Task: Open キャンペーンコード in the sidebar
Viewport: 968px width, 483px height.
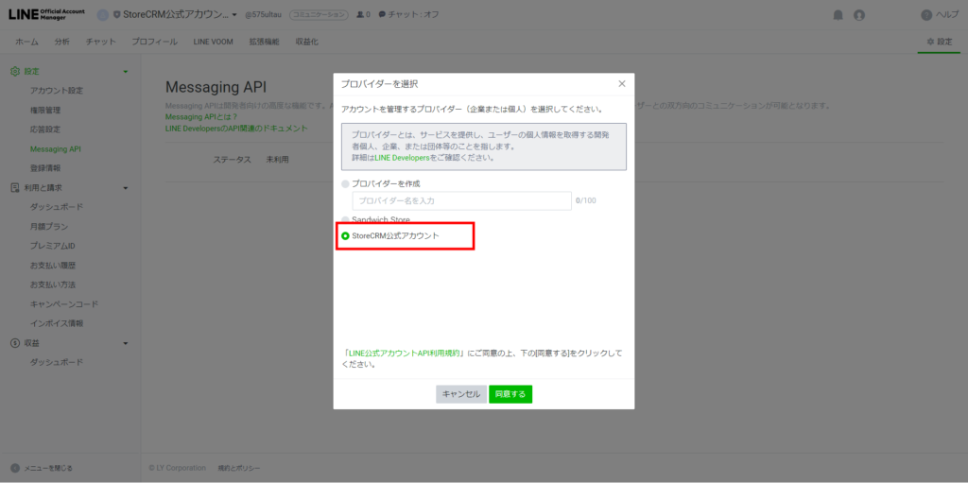Action: (x=64, y=304)
